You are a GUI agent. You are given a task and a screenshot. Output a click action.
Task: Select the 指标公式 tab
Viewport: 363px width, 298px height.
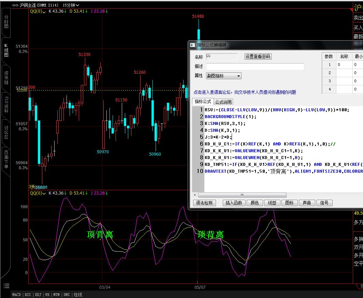(x=203, y=102)
